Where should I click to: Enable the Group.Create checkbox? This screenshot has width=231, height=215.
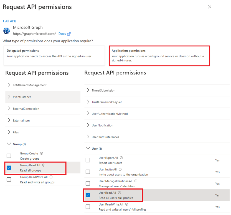coord(9,156)
